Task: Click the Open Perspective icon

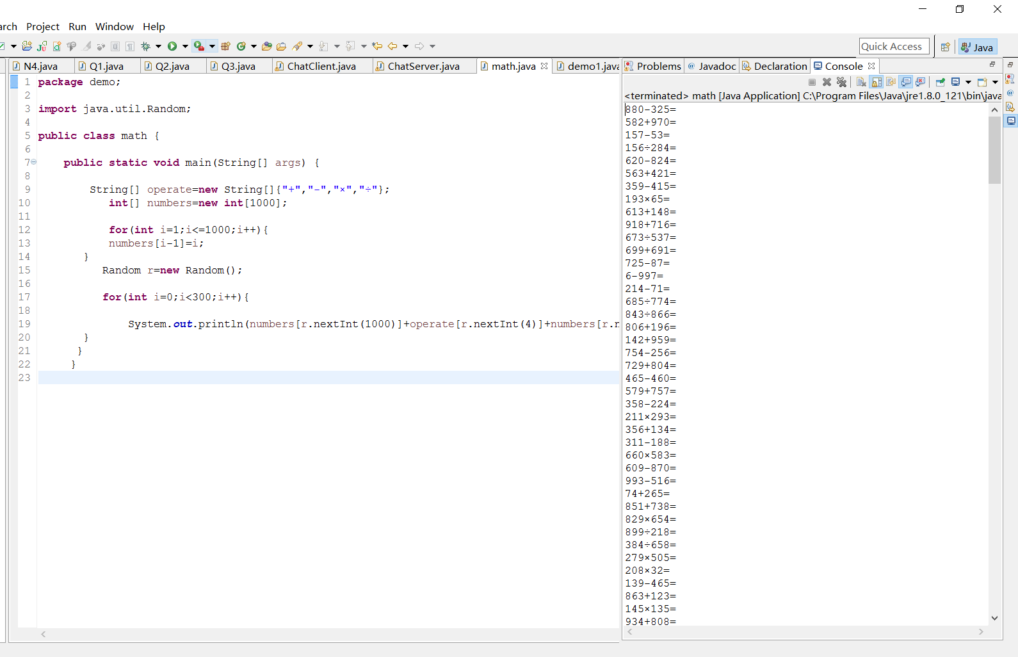Action: tap(945, 47)
